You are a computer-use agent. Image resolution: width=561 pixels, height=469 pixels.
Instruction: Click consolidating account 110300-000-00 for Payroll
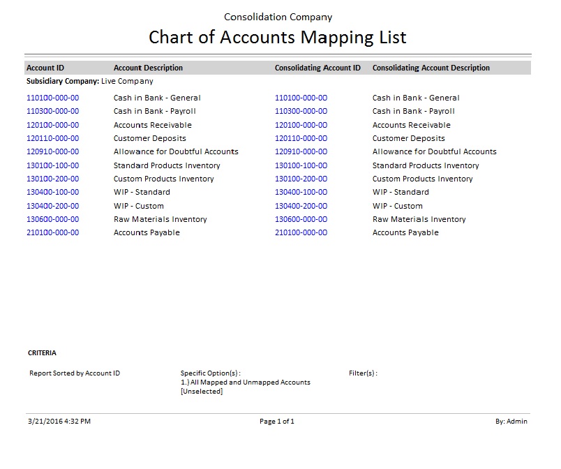click(x=301, y=111)
